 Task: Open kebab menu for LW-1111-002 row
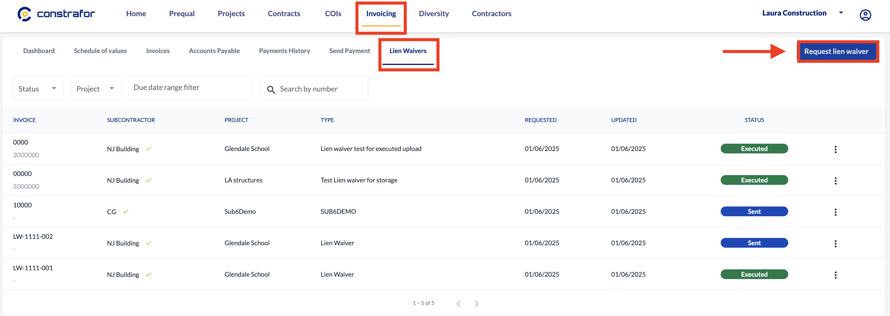835,243
